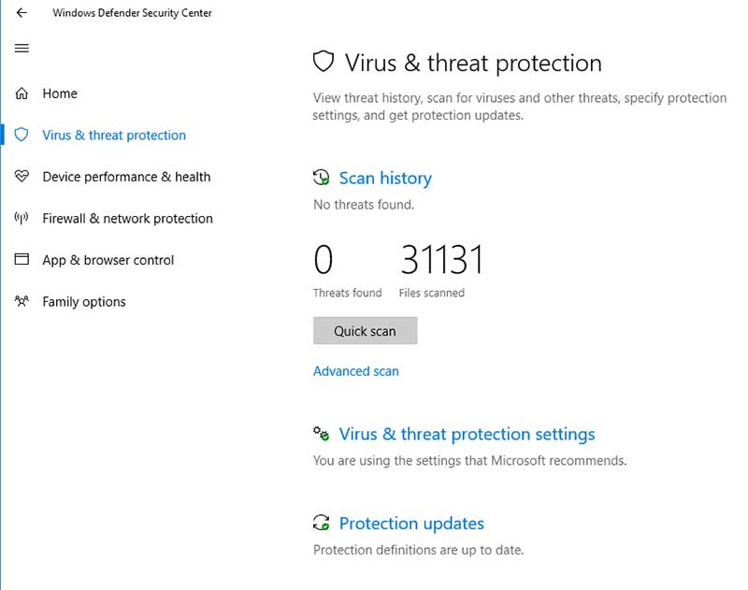The image size is (748, 590).
Task: Open Firewall & network protection
Action: (x=126, y=218)
